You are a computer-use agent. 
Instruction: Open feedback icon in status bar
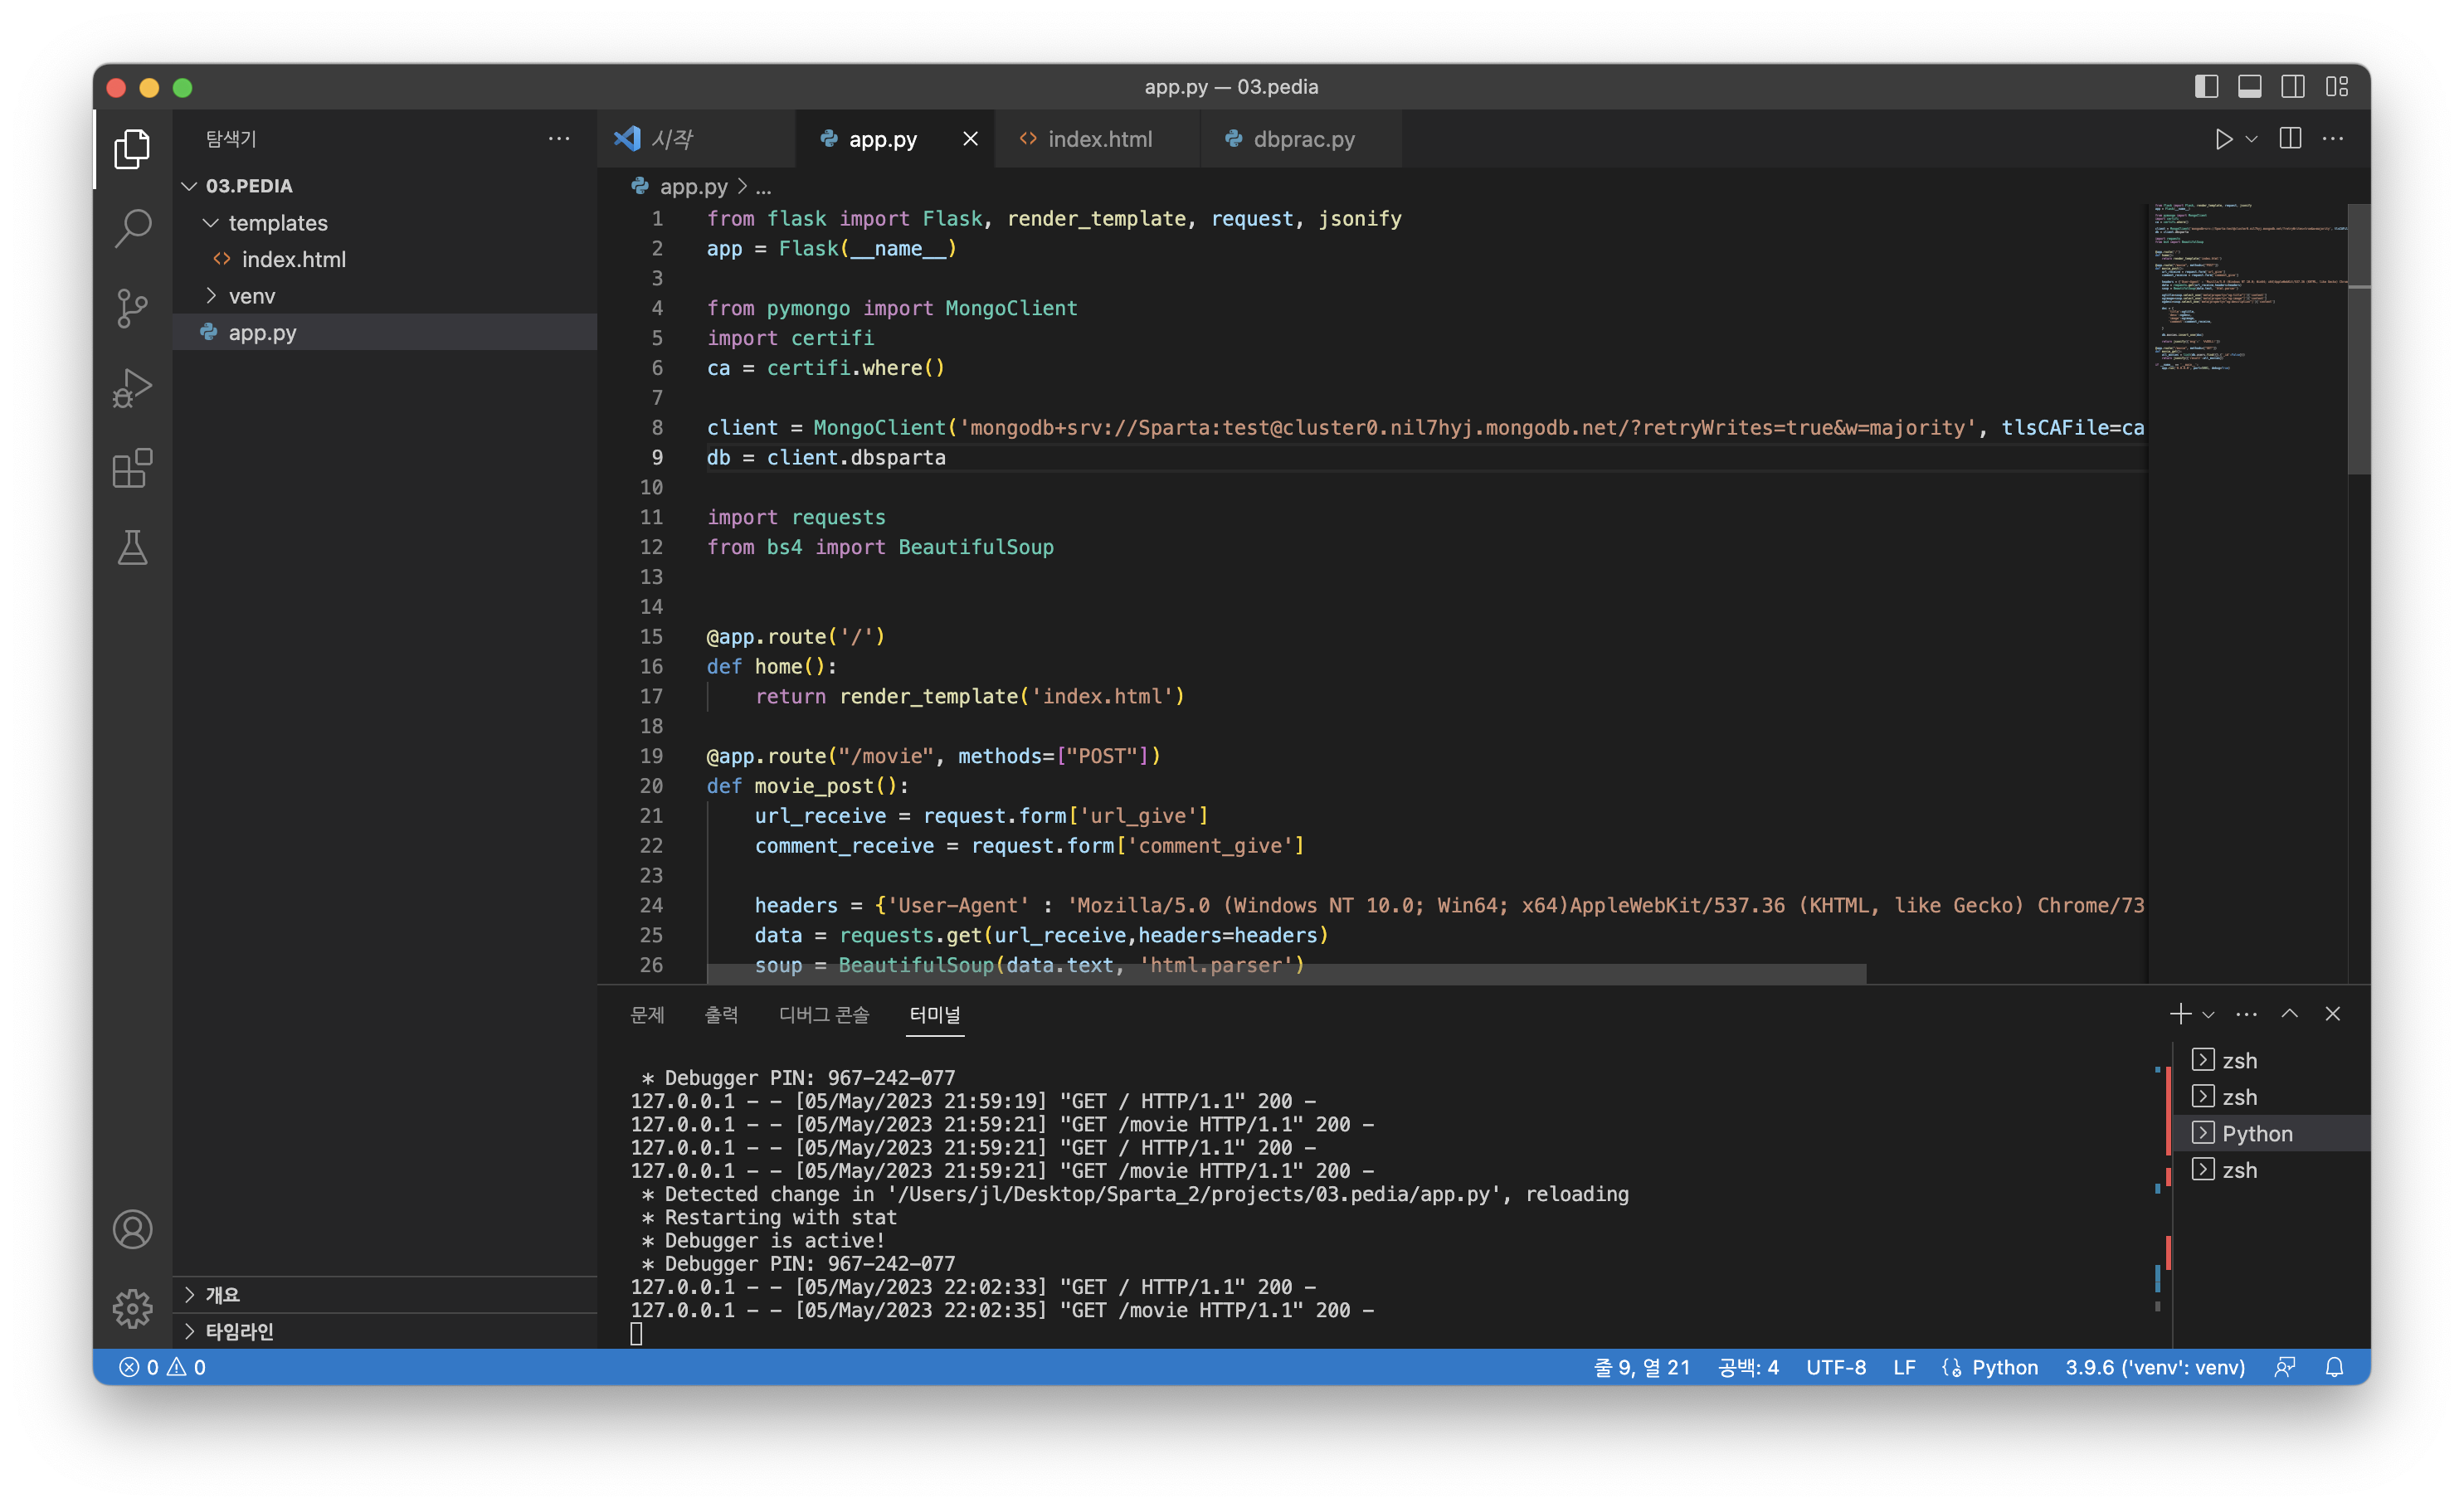coord(2285,1367)
